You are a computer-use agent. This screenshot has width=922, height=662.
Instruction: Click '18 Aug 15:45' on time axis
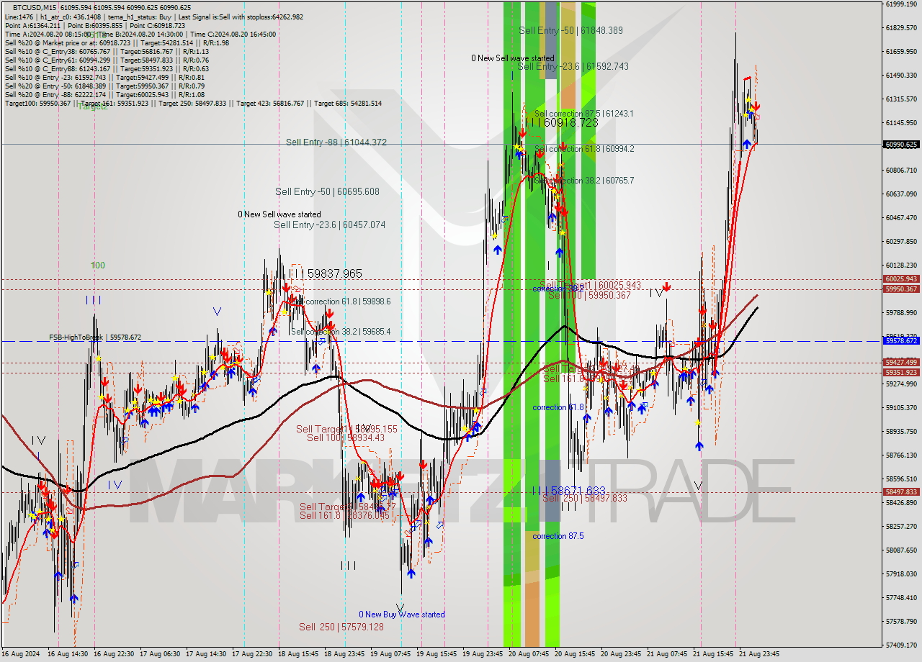pyautogui.click(x=299, y=654)
